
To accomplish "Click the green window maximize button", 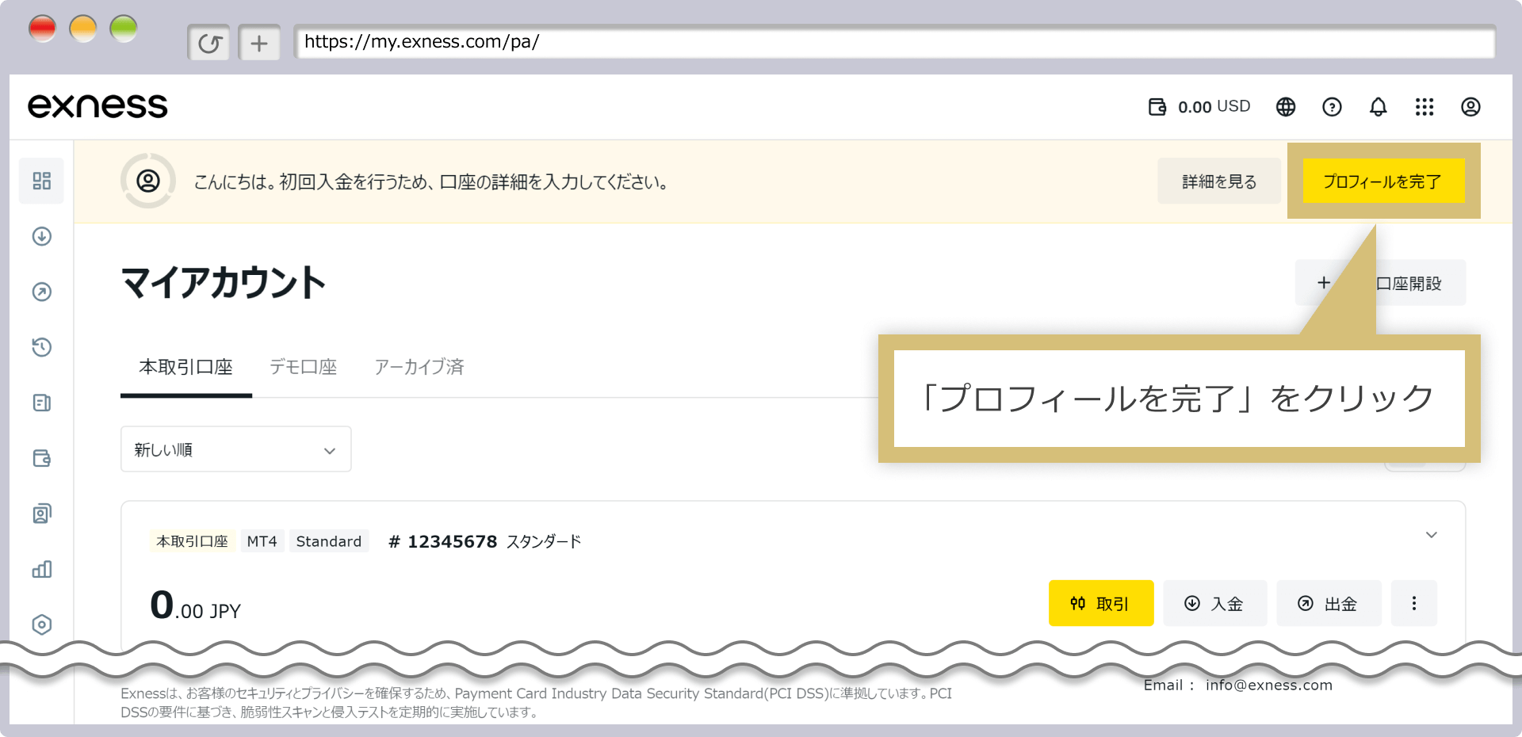I will [124, 29].
